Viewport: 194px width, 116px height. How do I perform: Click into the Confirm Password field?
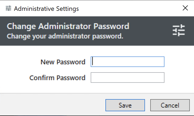(127, 78)
